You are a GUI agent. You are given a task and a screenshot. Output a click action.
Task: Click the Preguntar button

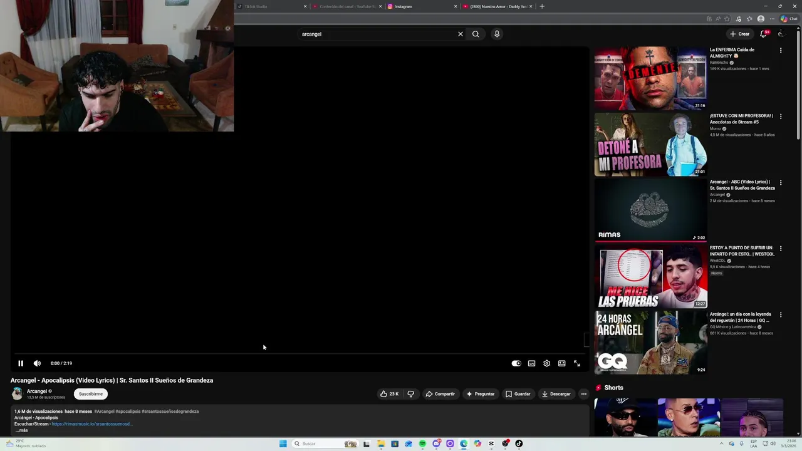point(481,394)
